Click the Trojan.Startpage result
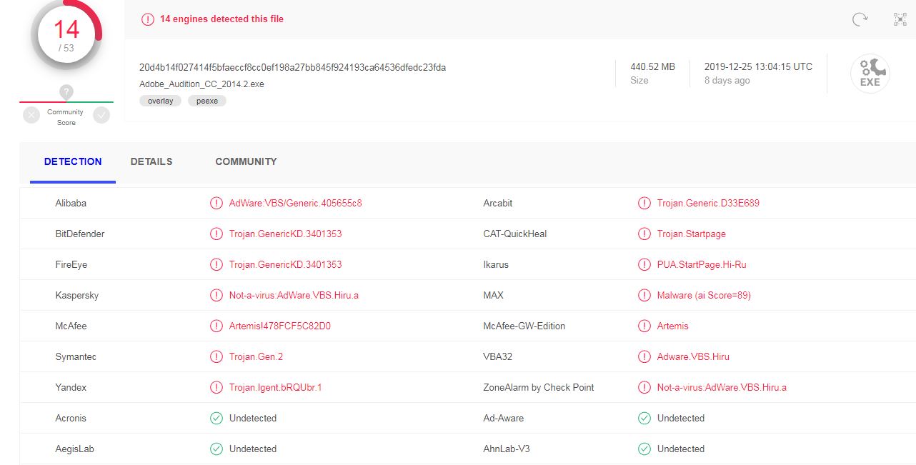916x465 pixels. [692, 234]
